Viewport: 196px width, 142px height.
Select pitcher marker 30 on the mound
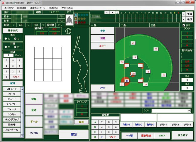click(133, 74)
